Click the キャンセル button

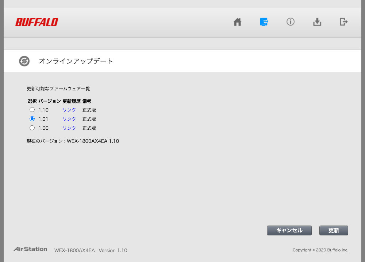tap(289, 230)
